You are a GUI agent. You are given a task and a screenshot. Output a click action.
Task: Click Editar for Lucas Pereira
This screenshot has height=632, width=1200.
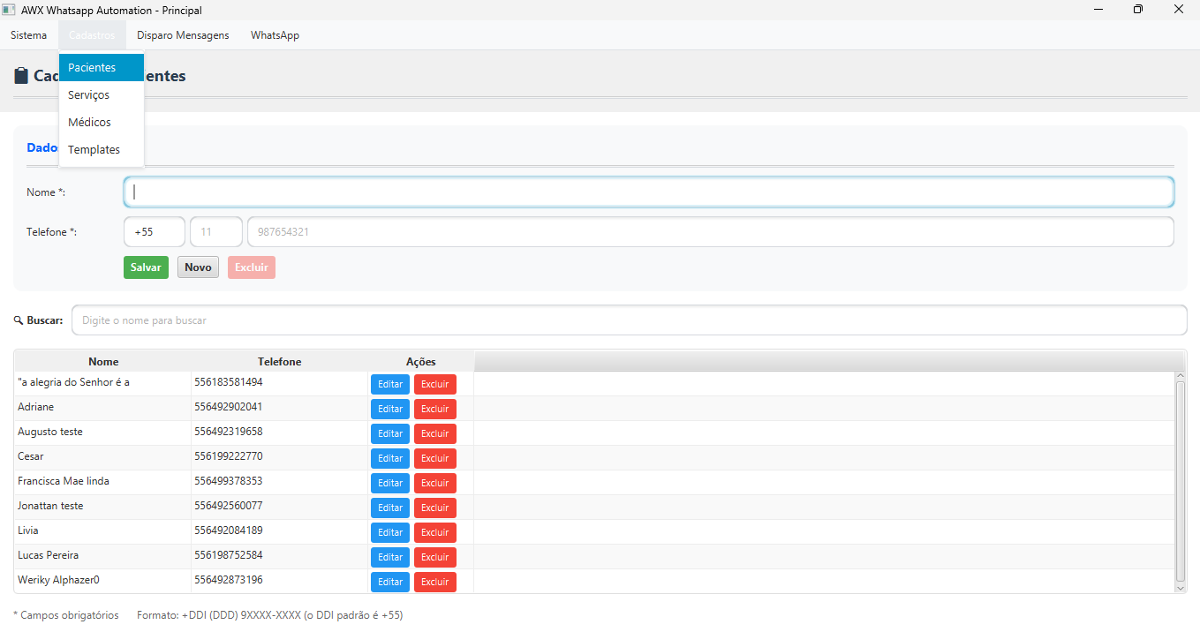389,557
